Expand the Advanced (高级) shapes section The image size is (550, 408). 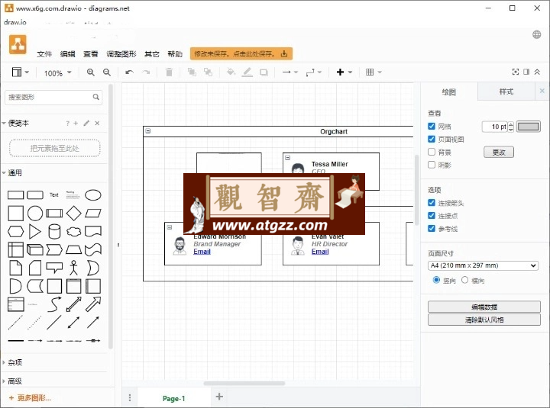(15, 381)
